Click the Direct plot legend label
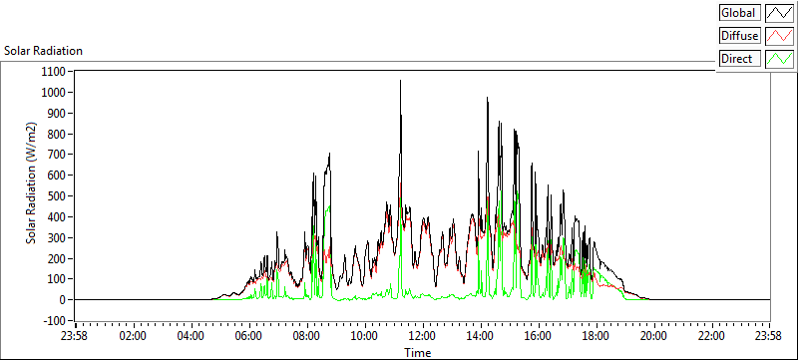The width and height of the screenshot is (798, 360). pyautogui.click(x=740, y=59)
